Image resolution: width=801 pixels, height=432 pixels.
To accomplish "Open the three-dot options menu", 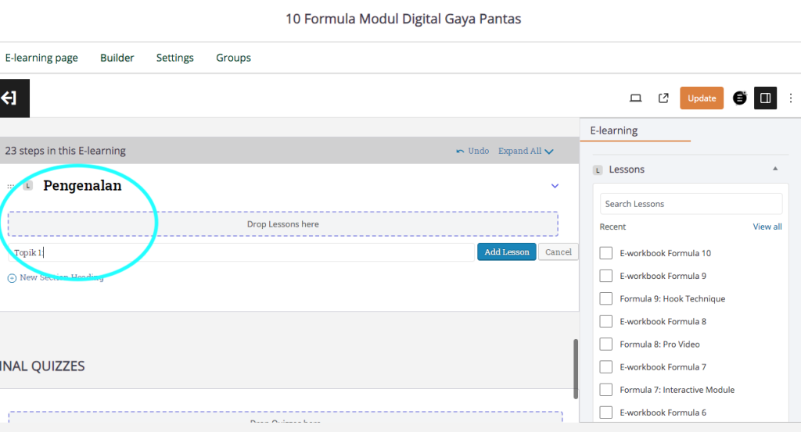I will [790, 98].
